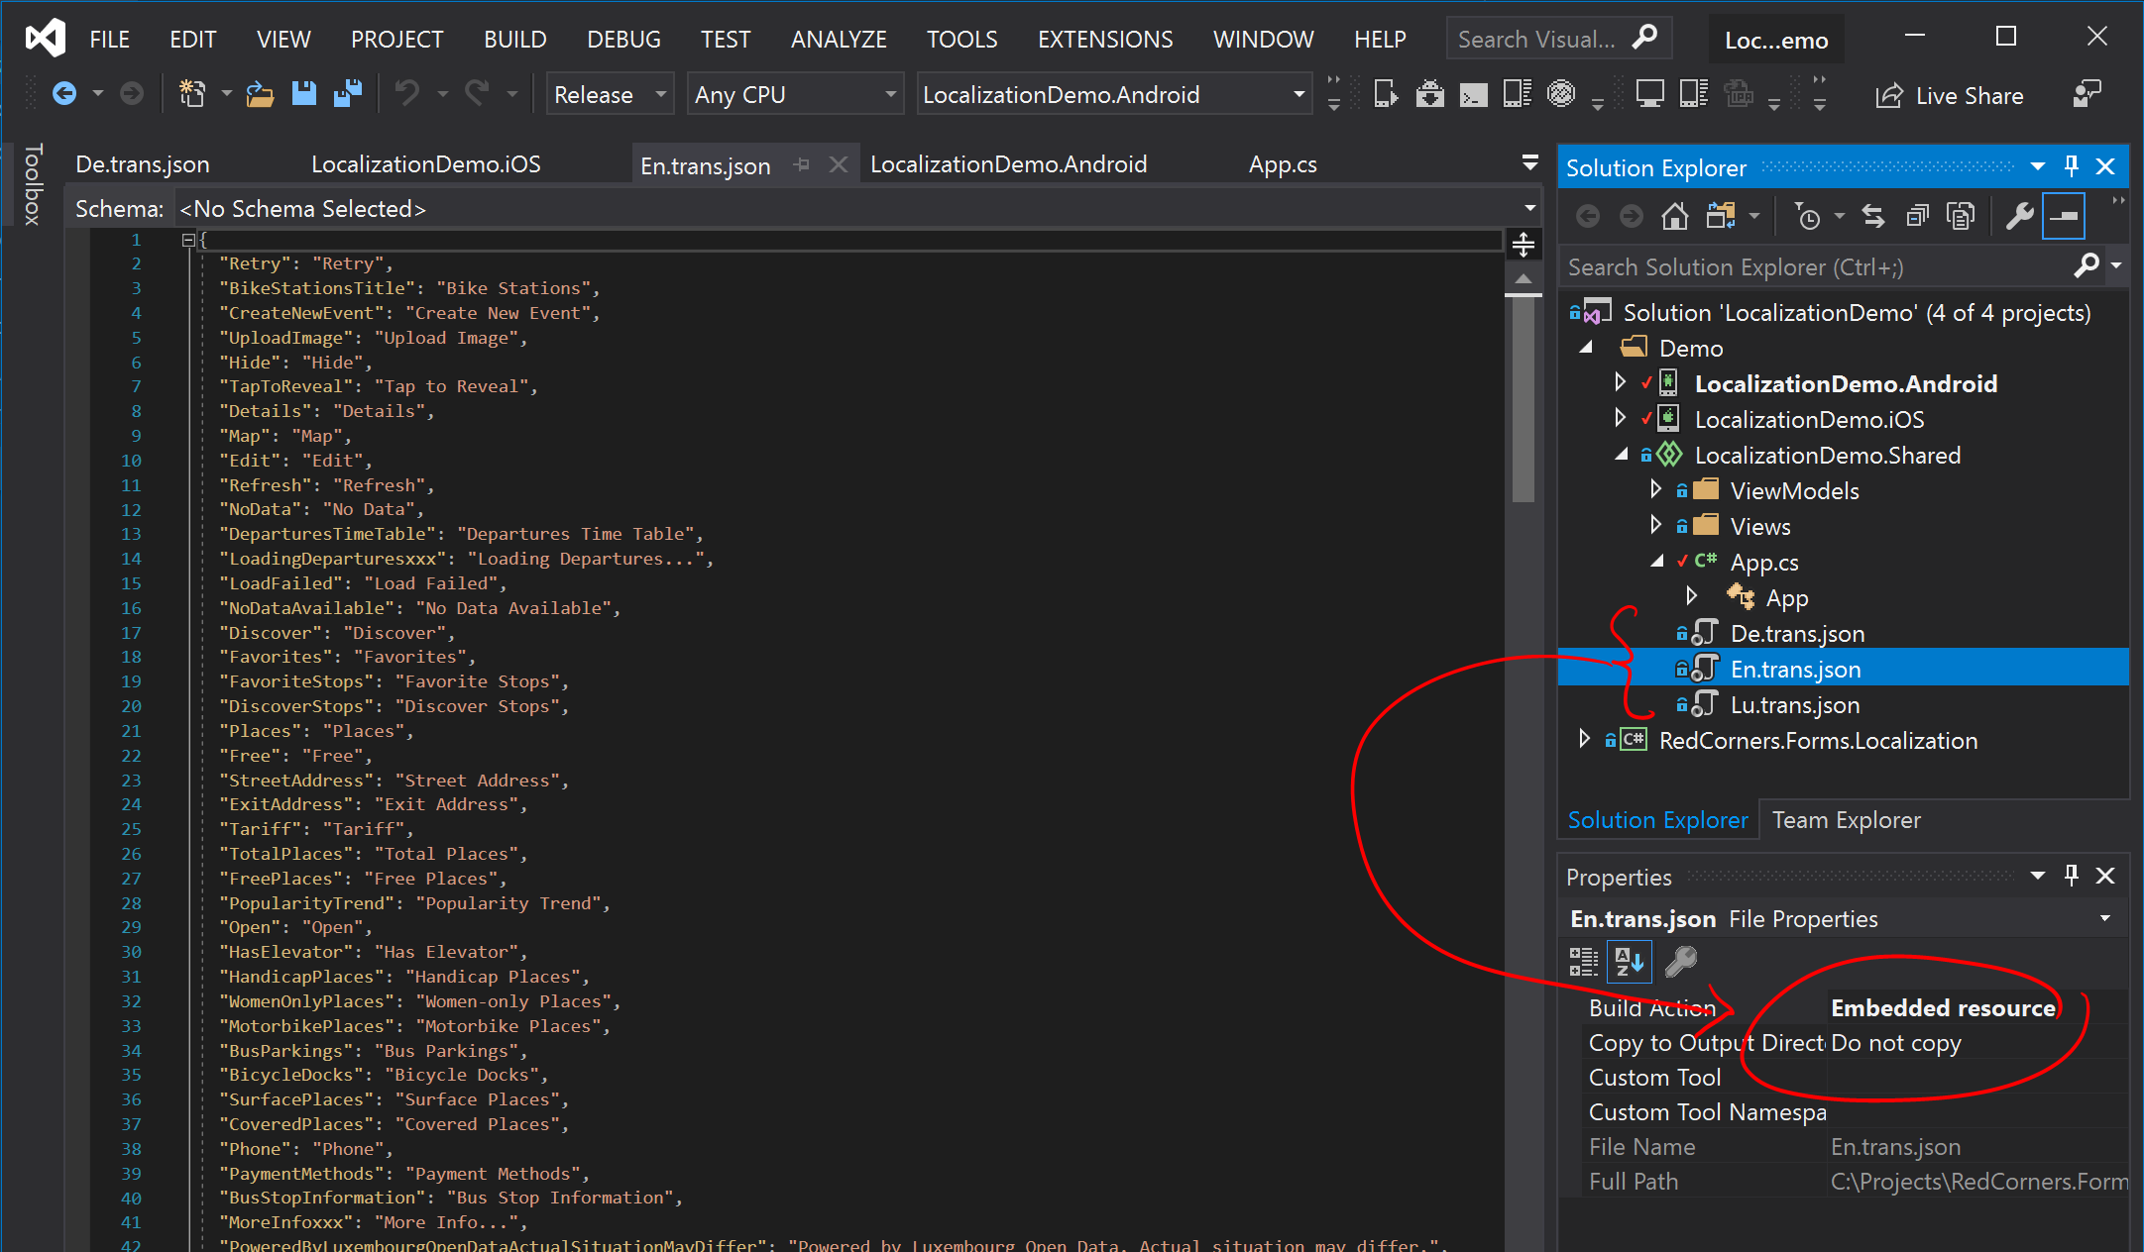Click the Open File folder icon
The image size is (2144, 1252).
260,94
